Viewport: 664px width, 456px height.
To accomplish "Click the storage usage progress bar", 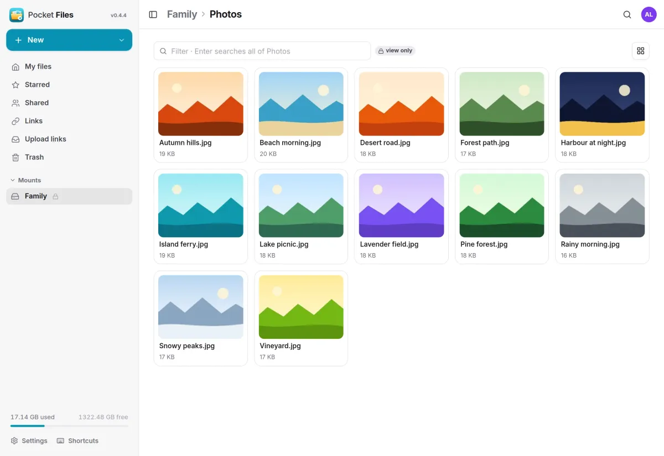I will [x=69, y=426].
